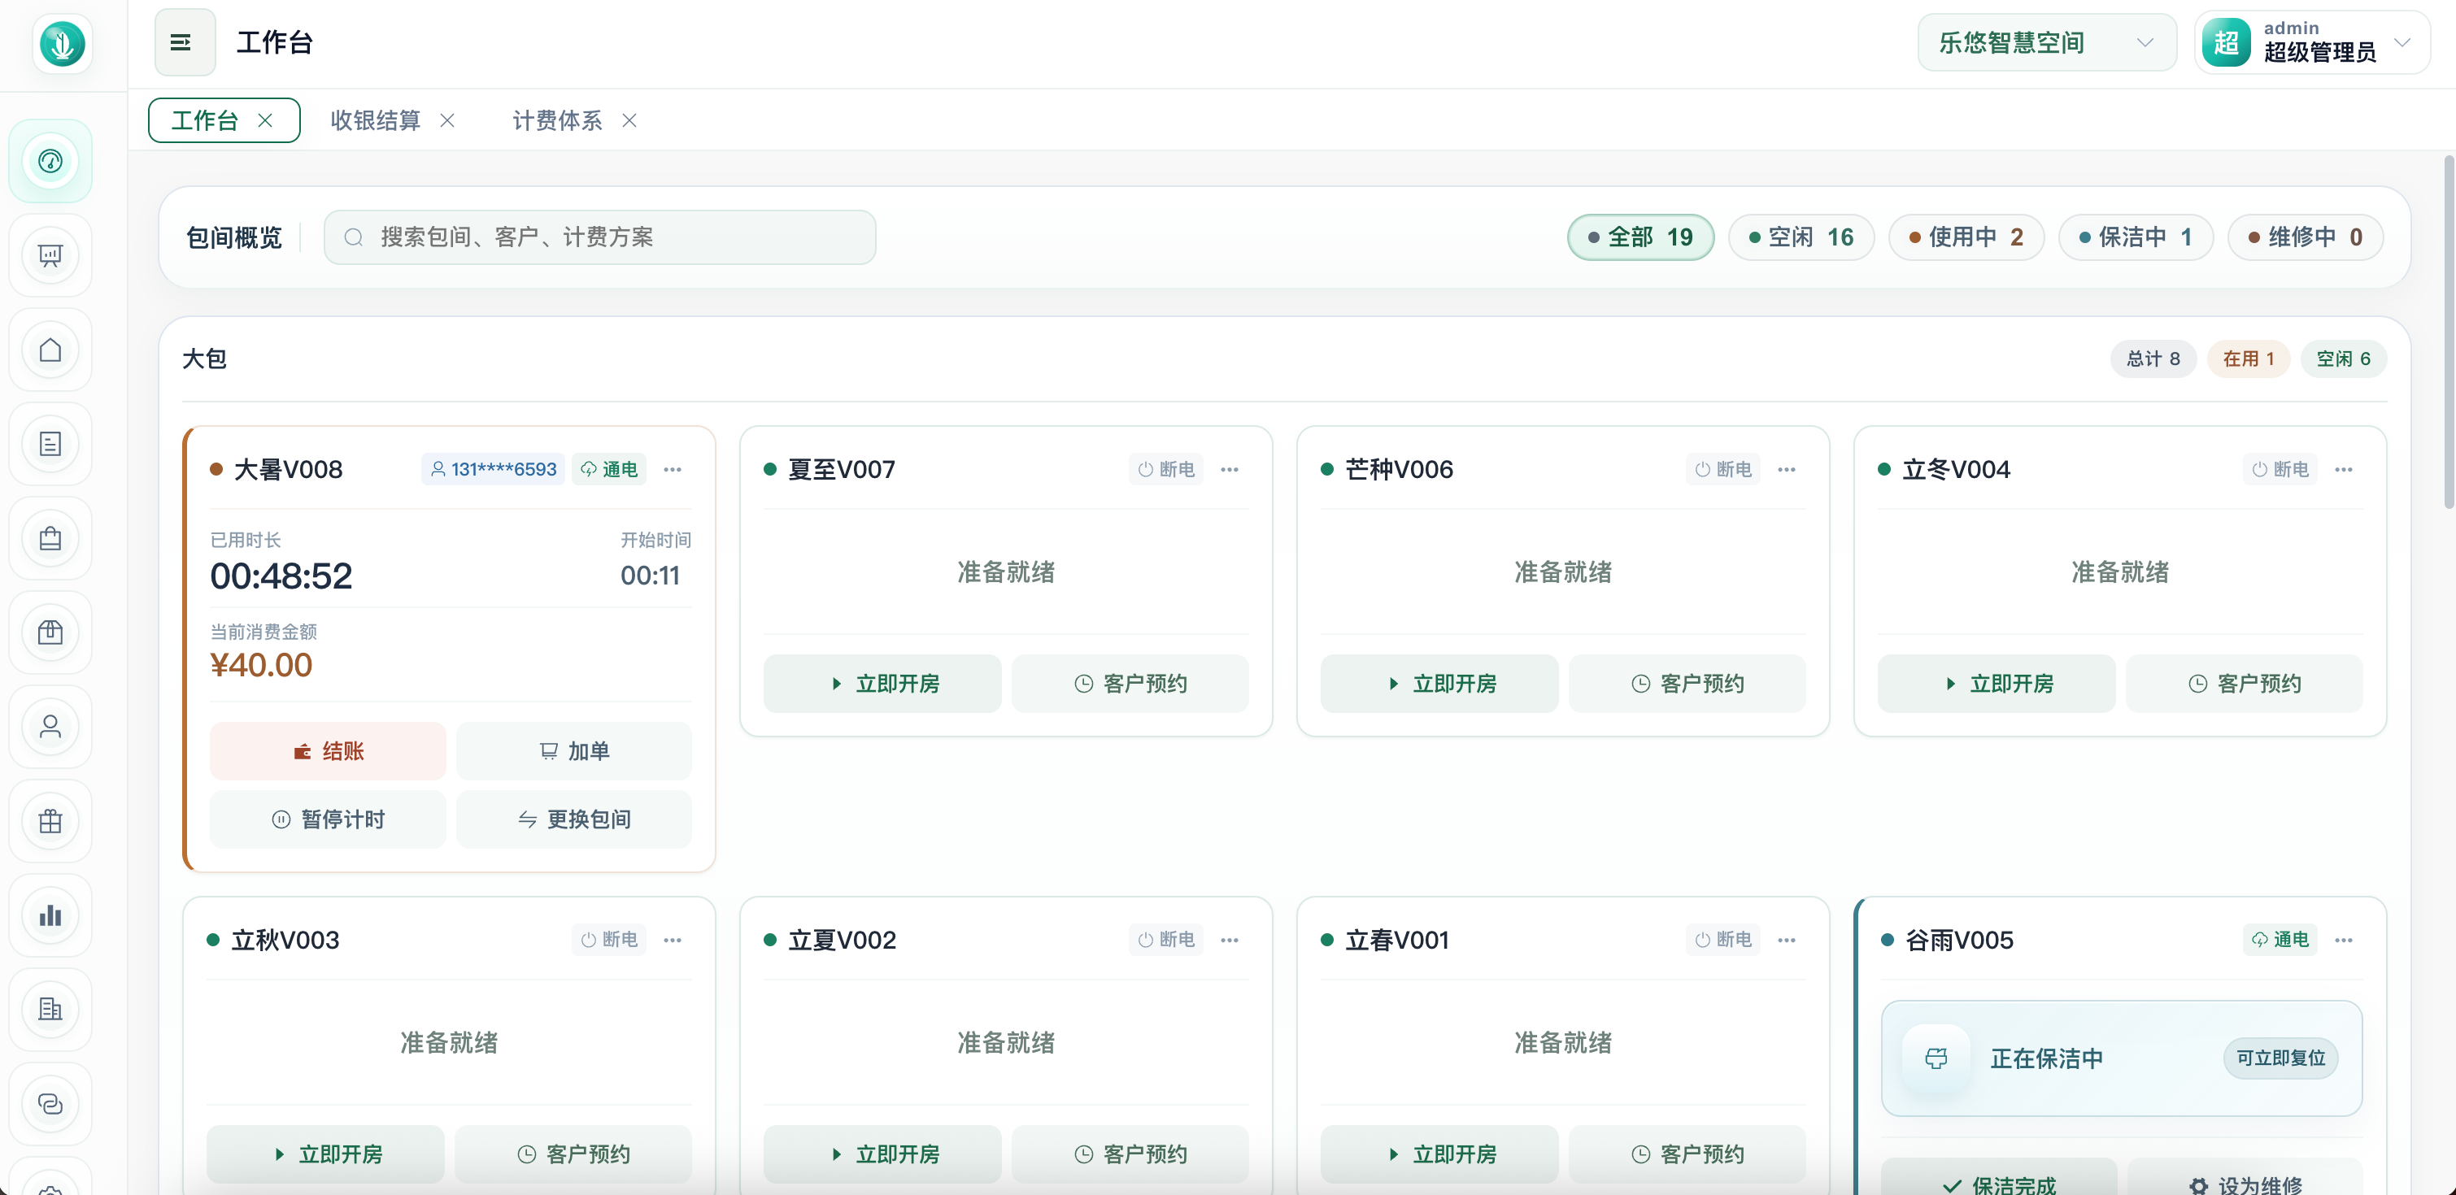Toggle 断电 switch on 立秋V003
Screen dimensions: 2456x1195
pos(609,940)
